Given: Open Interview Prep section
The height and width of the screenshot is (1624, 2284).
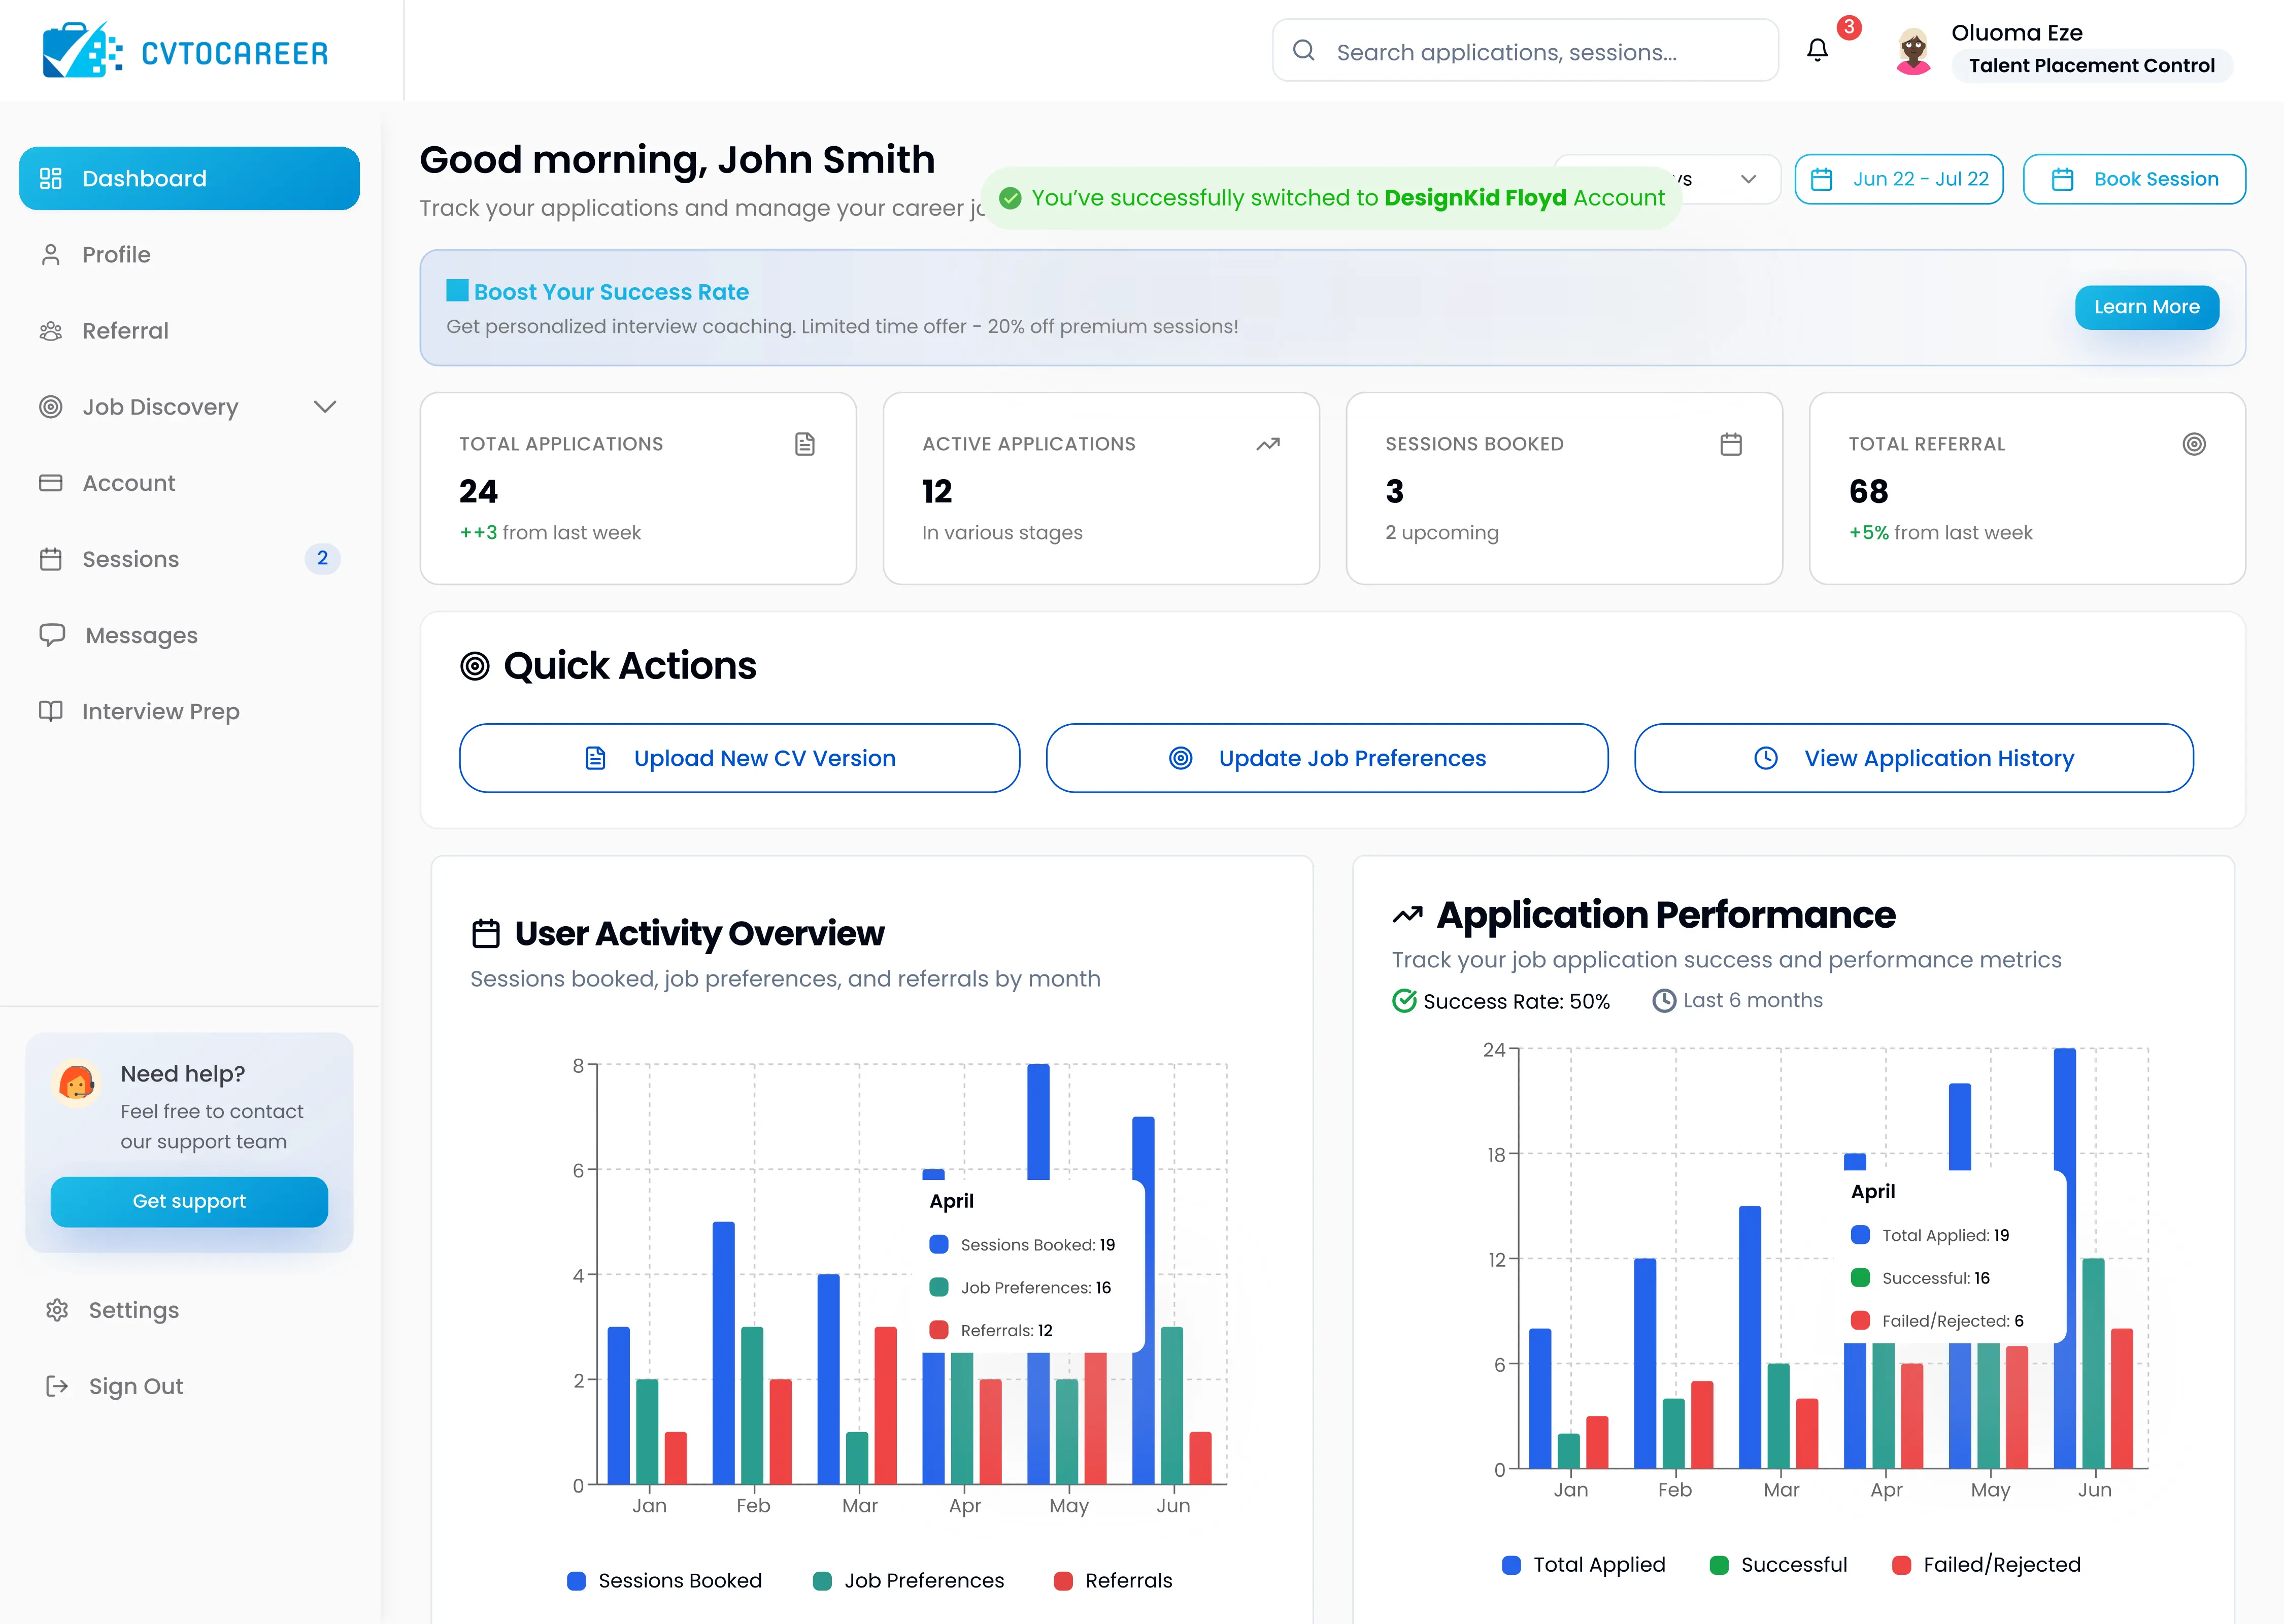Looking at the screenshot, I should coord(189,711).
